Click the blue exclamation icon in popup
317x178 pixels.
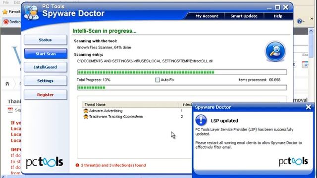pyautogui.click(x=201, y=120)
